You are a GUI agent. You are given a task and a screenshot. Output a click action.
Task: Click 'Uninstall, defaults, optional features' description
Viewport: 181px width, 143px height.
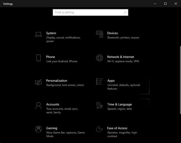[124, 87]
